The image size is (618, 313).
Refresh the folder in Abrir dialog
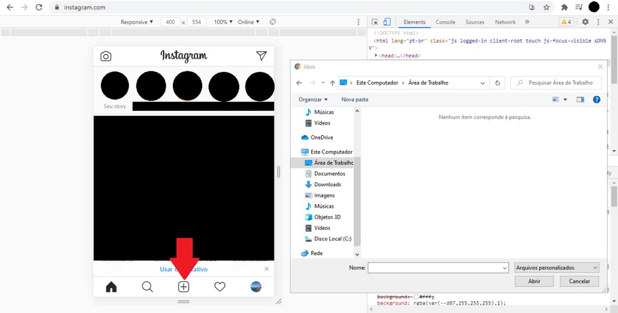[x=497, y=83]
